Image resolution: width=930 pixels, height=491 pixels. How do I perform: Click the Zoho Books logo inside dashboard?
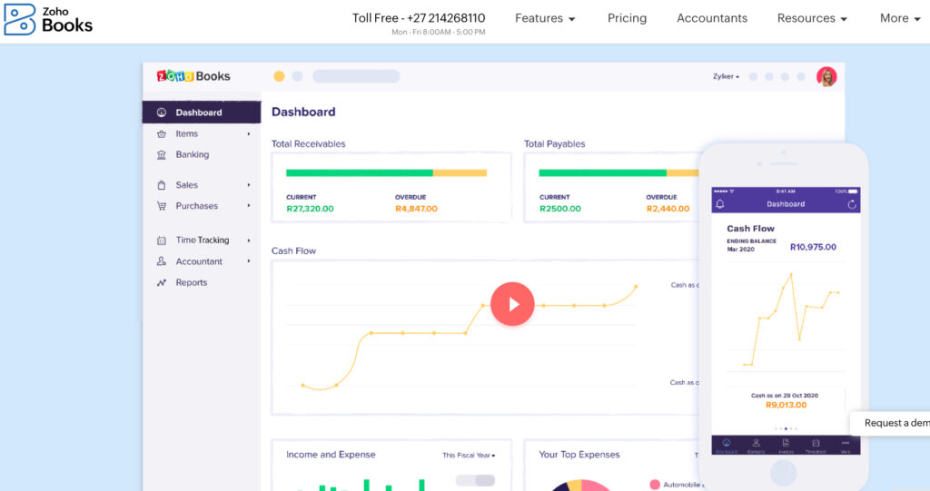click(x=193, y=76)
